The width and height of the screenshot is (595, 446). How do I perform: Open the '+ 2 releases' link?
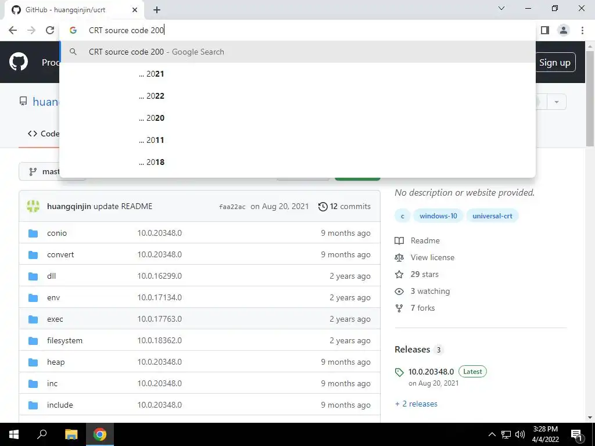pos(416,404)
